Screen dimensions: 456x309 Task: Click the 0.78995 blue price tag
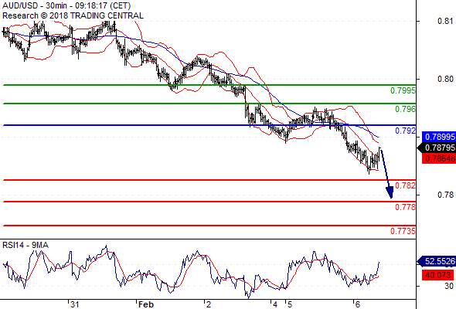tap(439, 137)
